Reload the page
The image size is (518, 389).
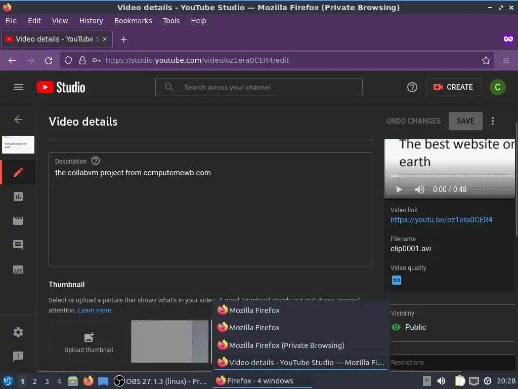point(49,61)
